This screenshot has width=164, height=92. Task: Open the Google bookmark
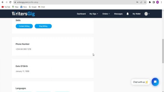point(33,7)
